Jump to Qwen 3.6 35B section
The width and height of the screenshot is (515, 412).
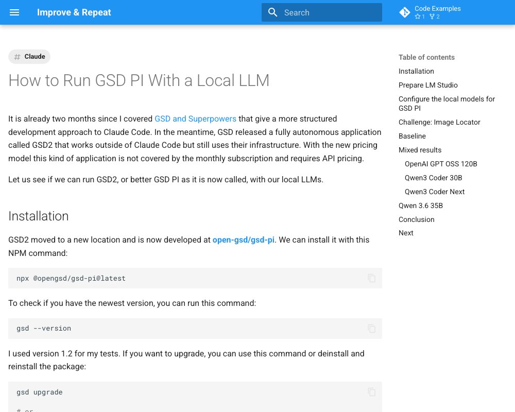tap(420, 205)
